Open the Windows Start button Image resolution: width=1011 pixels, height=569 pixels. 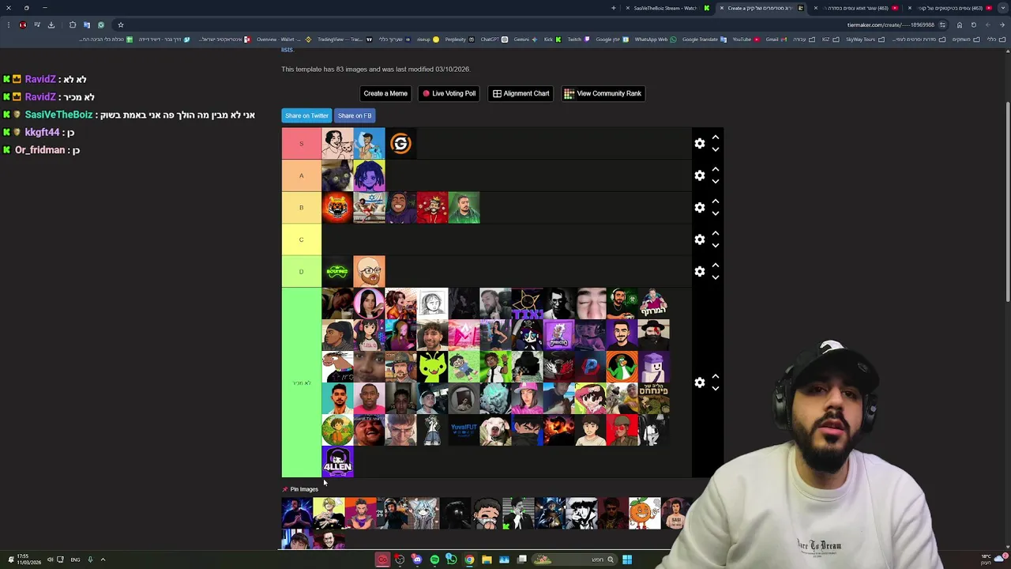pos(627,560)
